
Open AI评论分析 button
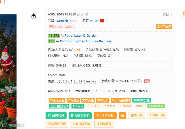(80, 116)
